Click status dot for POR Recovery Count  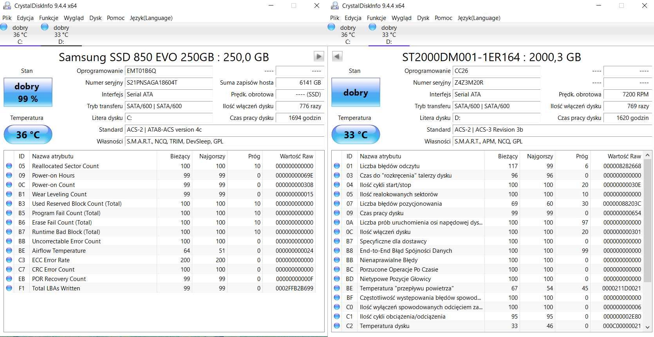click(9, 279)
